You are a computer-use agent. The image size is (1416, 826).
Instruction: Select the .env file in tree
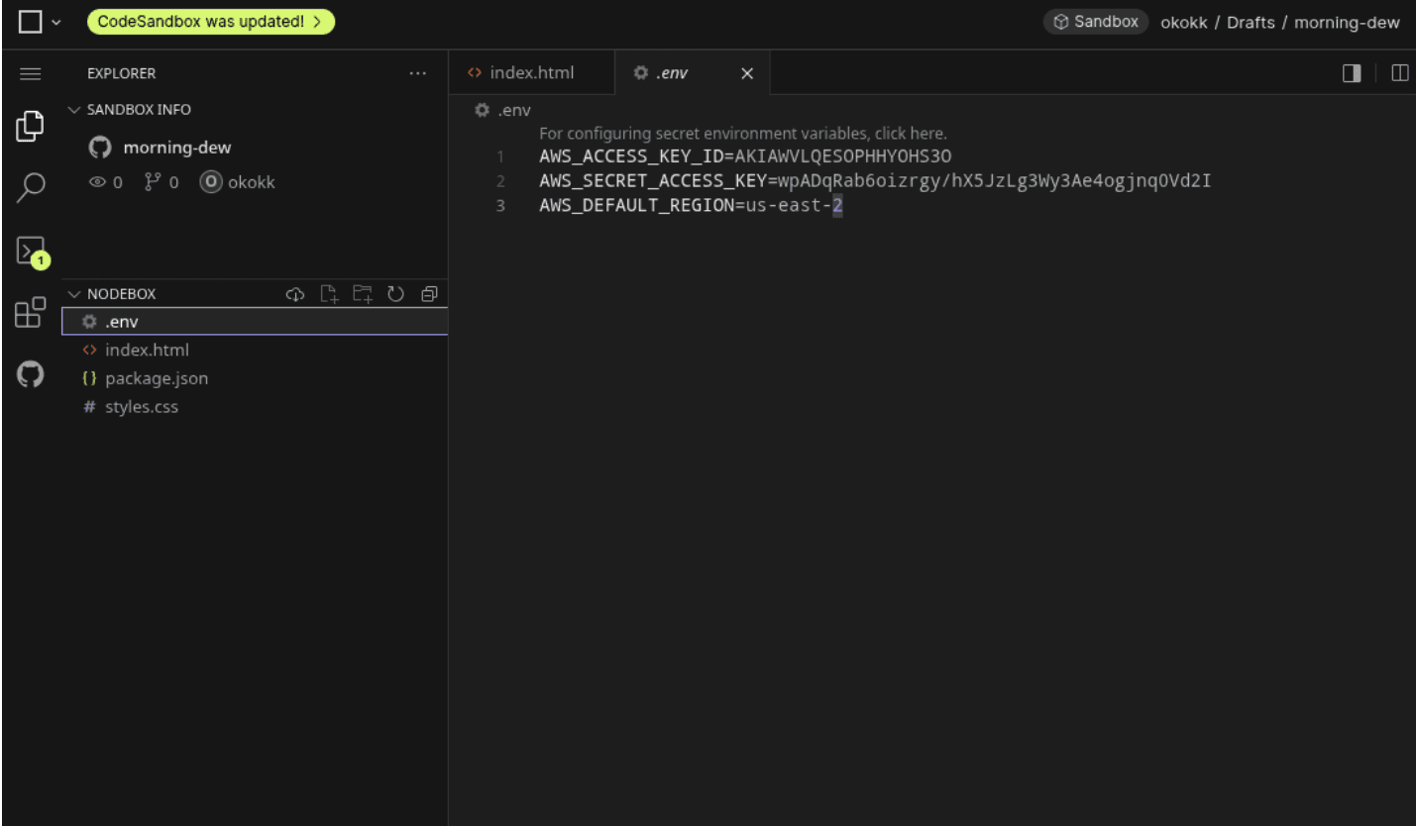tap(255, 322)
